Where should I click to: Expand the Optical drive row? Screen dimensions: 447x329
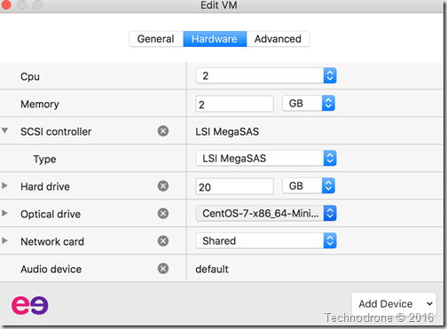point(4,213)
